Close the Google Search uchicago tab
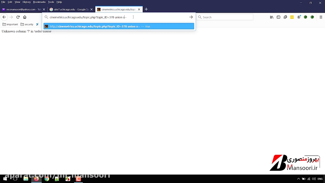This screenshot has width=325, height=183. pos(91,9)
